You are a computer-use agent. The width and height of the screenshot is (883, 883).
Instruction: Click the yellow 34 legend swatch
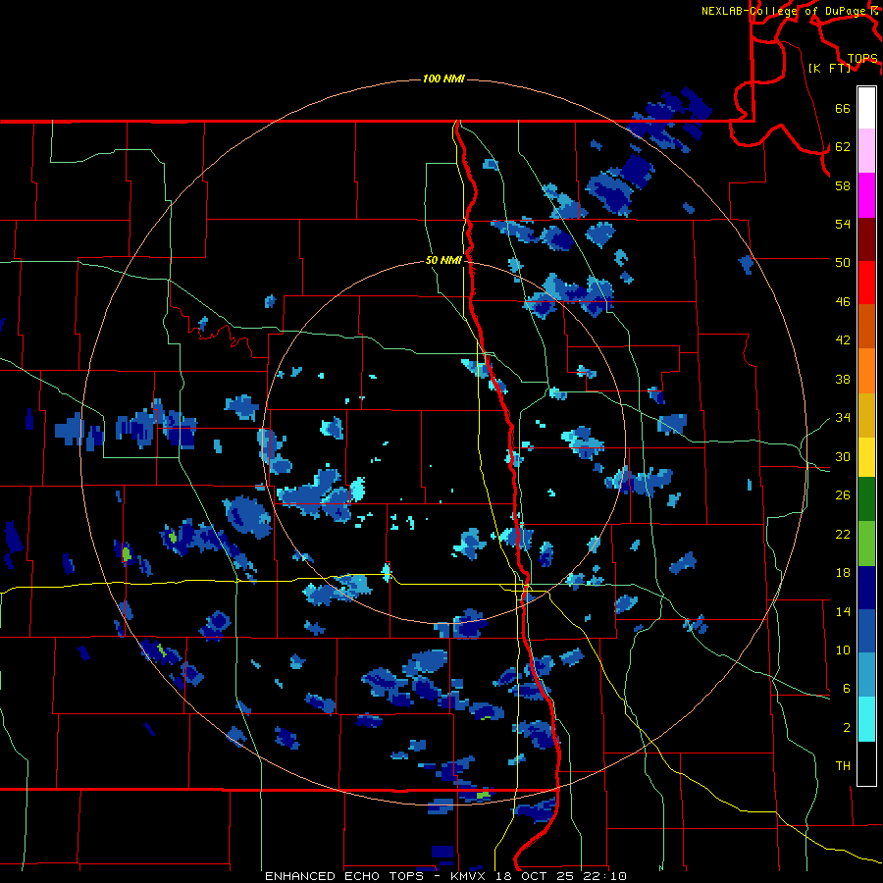pos(866,457)
